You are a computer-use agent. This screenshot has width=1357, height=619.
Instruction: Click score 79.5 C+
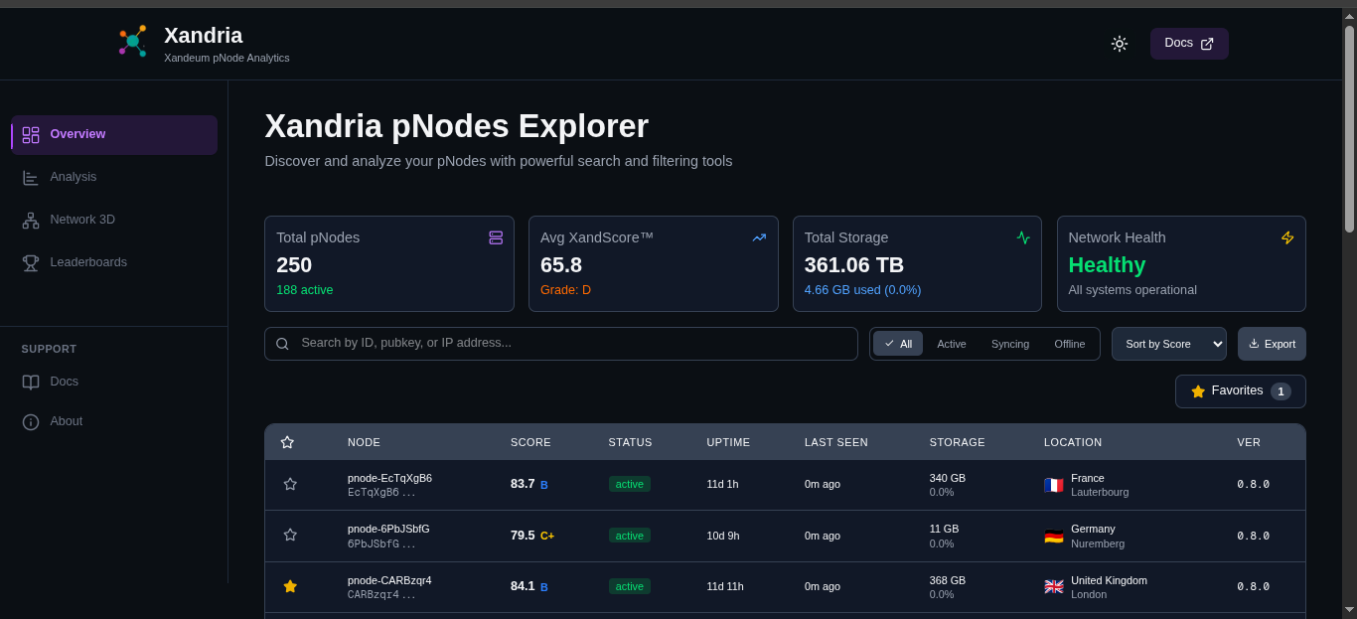click(532, 536)
